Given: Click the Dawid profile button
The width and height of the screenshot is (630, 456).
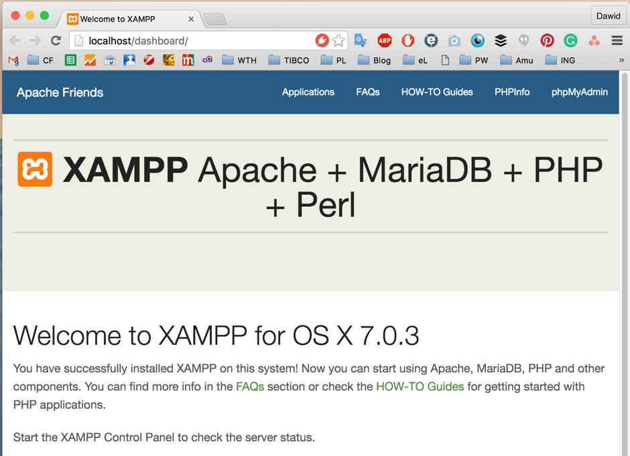Looking at the screenshot, I should pyautogui.click(x=608, y=16).
